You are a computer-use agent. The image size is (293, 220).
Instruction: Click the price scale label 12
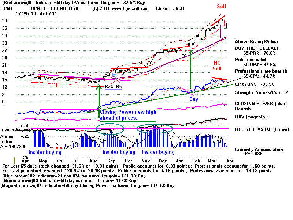[x=4, y=87]
